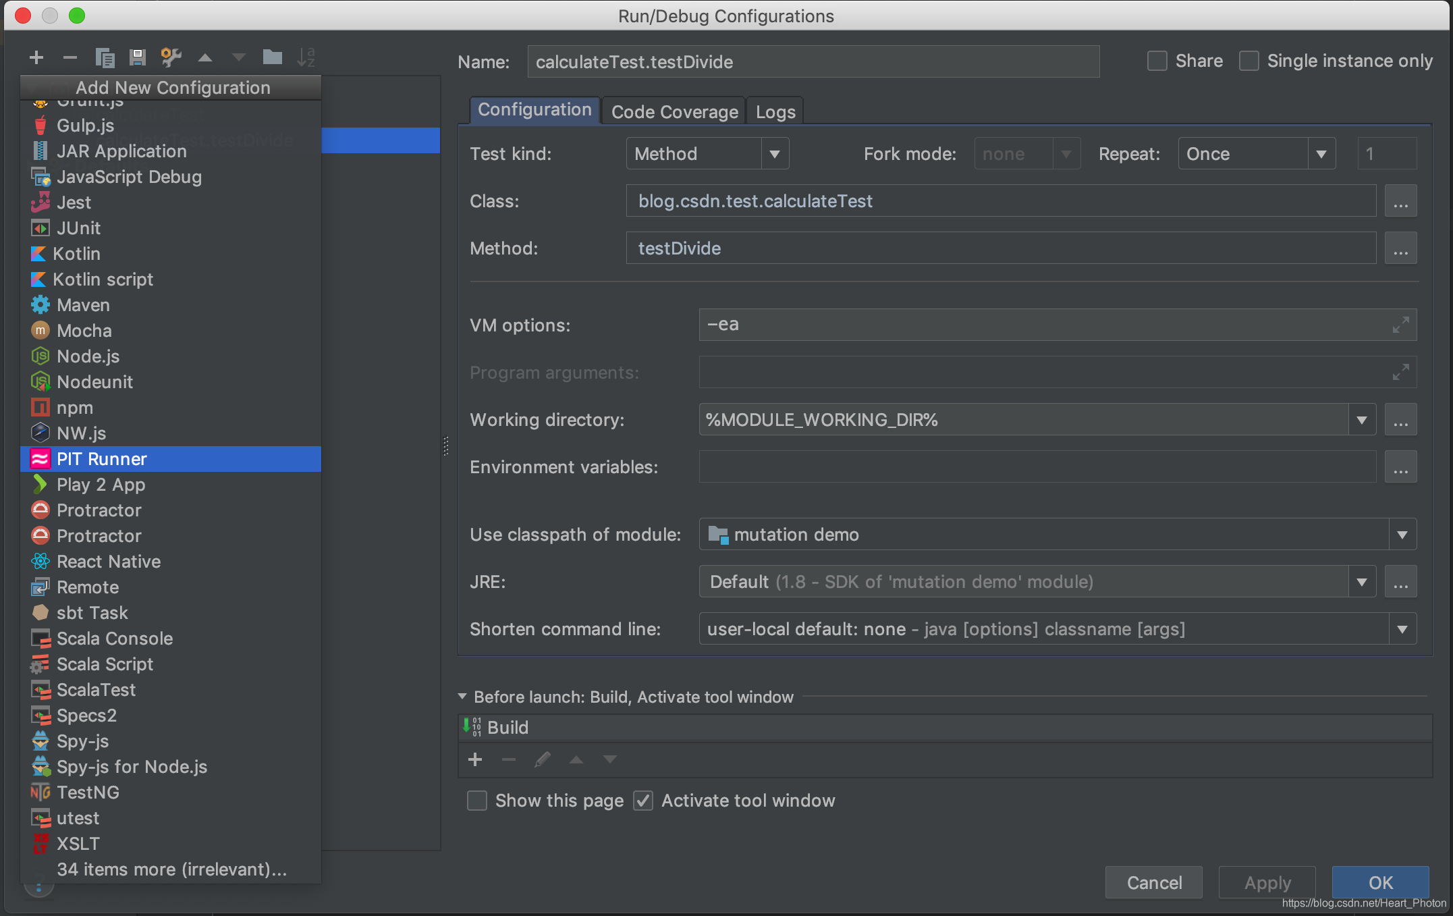The width and height of the screenshot is (1453, 916).
Task: Click the ScalaTest configuration icon
Action: click(x=39, y=690)
